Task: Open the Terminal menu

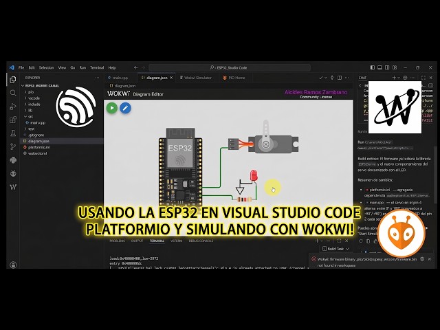Action: 97,67
